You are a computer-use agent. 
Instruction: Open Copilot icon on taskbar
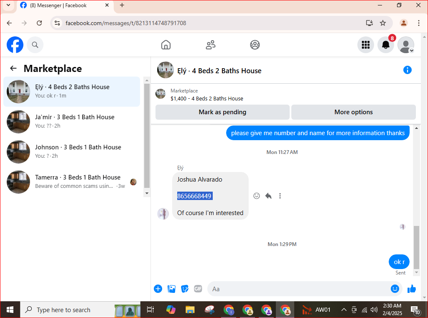click(x=171, y=310)
